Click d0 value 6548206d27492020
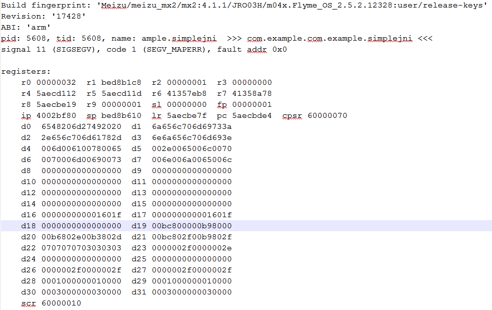492x310 pixels. click(x=81, y=126)
